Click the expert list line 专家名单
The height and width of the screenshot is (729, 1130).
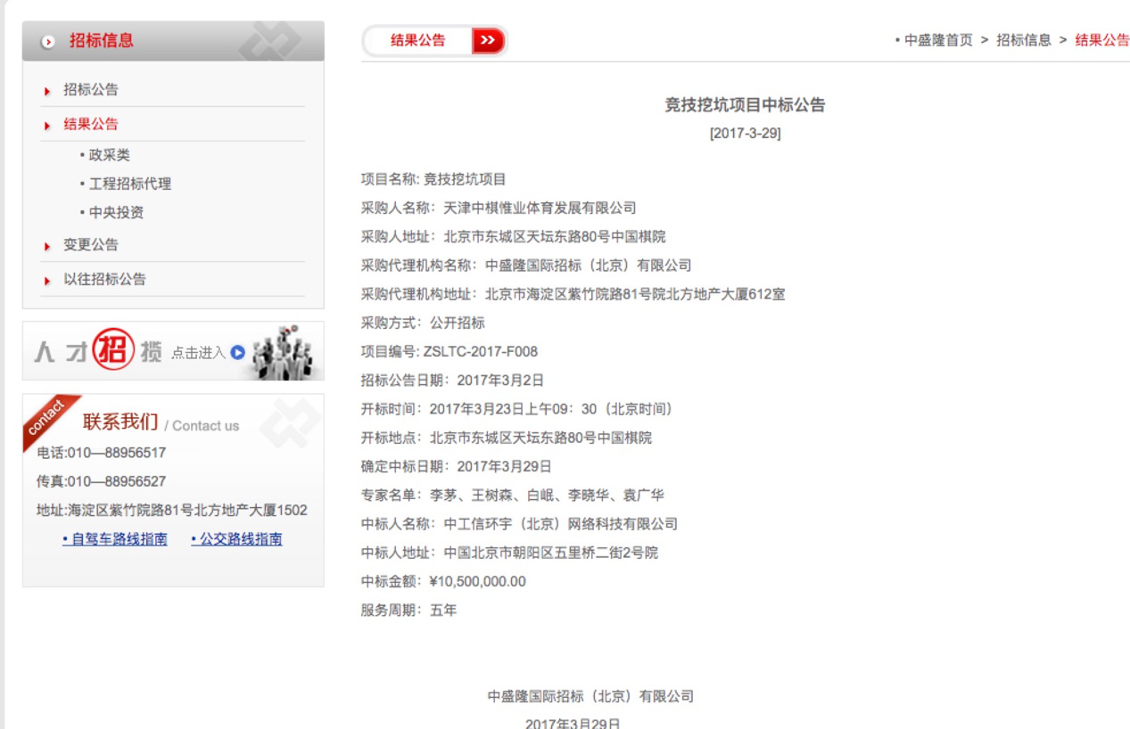(512, 496)
